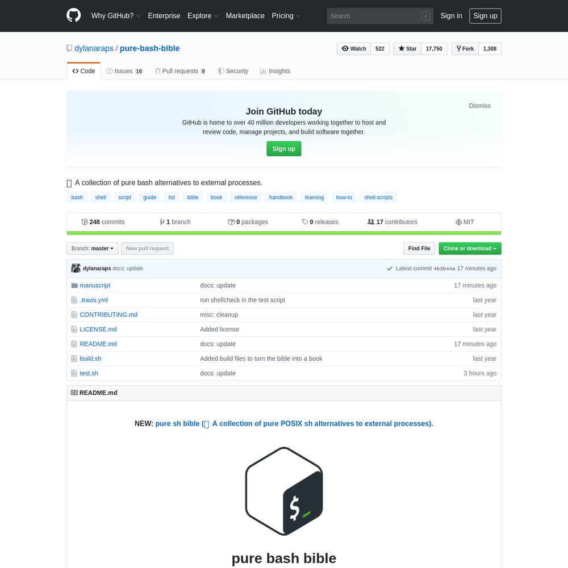
Task: Click the bash logo image in README
Action: point(284,491)
